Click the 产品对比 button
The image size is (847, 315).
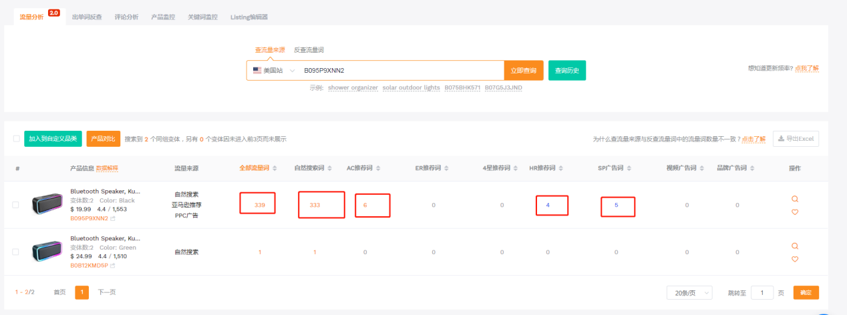tap(103, 139)
